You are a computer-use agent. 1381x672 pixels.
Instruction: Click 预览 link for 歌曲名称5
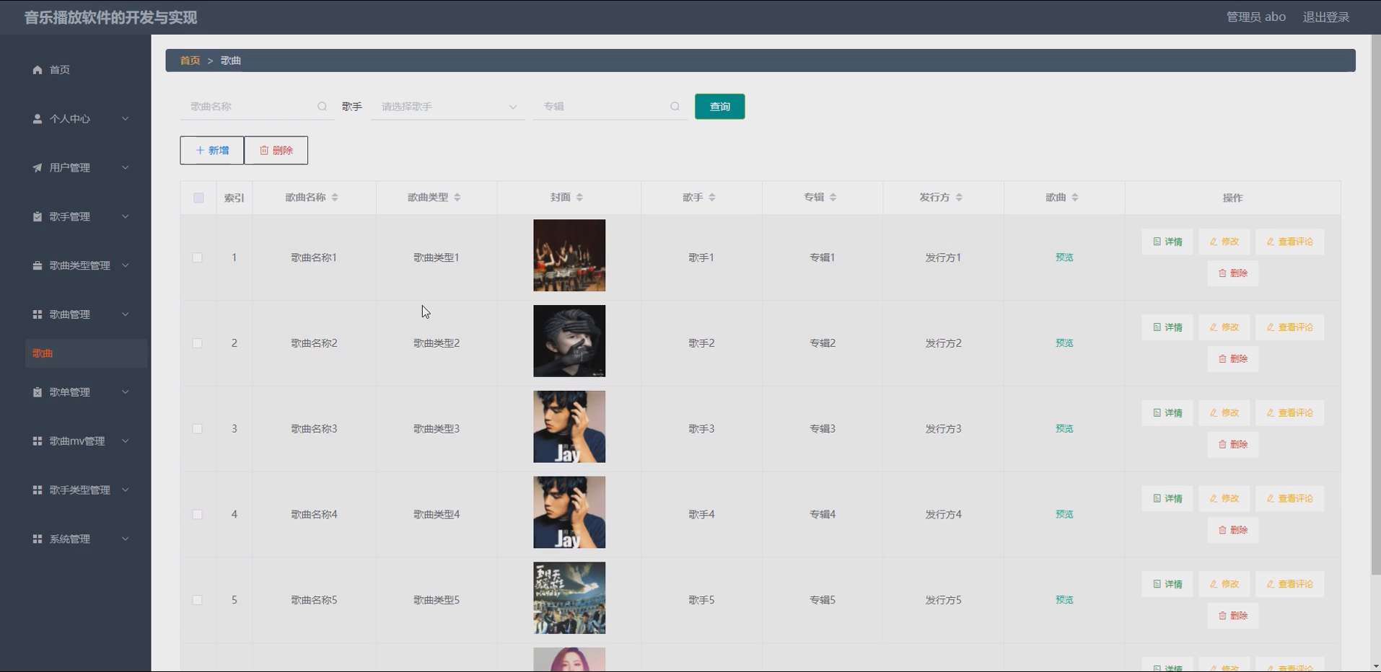pos(1064,600)
